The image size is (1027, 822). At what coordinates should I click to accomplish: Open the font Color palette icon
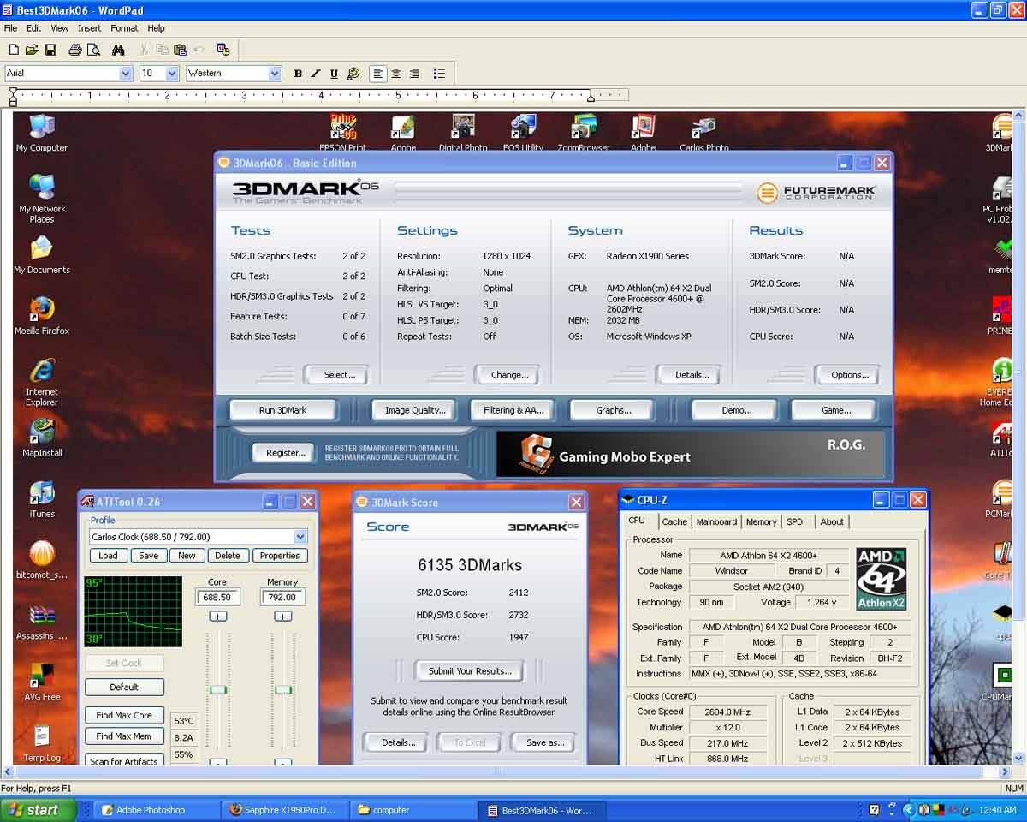353,74
